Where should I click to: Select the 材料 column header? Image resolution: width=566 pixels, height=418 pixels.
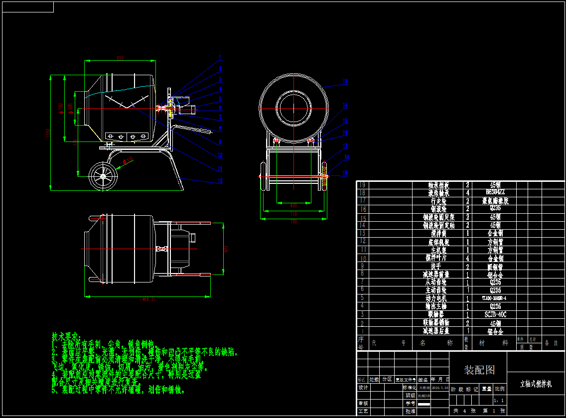click(x=493, y=343)
